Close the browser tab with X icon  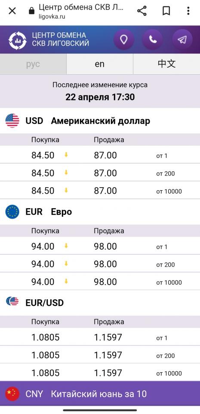[x=12, y=11]
